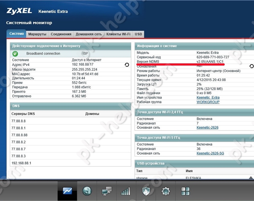
Task: Open the WORKGROUP link
Action: pos(208,102)
